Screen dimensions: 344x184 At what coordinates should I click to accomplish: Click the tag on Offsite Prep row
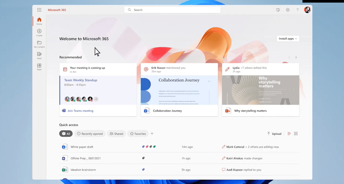143,158
